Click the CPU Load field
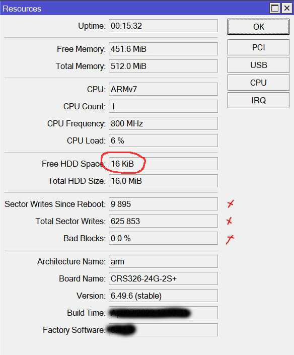 (163, 140)
